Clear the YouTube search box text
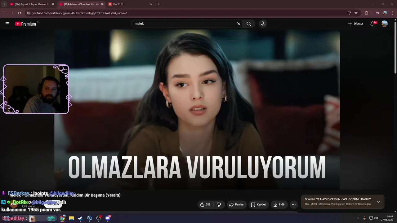The image size is (397, 223). coord(239,24)
